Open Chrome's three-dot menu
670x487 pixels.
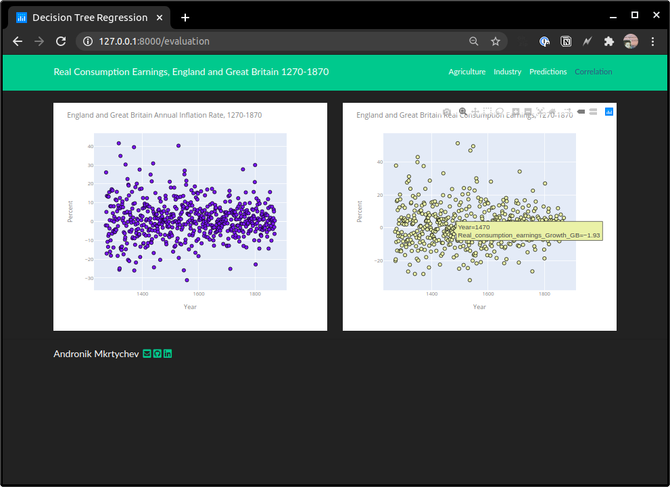click(652, 41)
